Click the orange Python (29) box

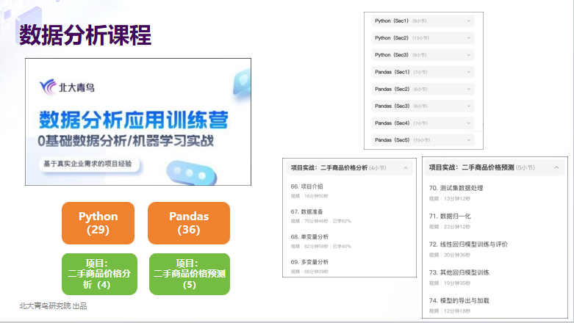(98, 223)
